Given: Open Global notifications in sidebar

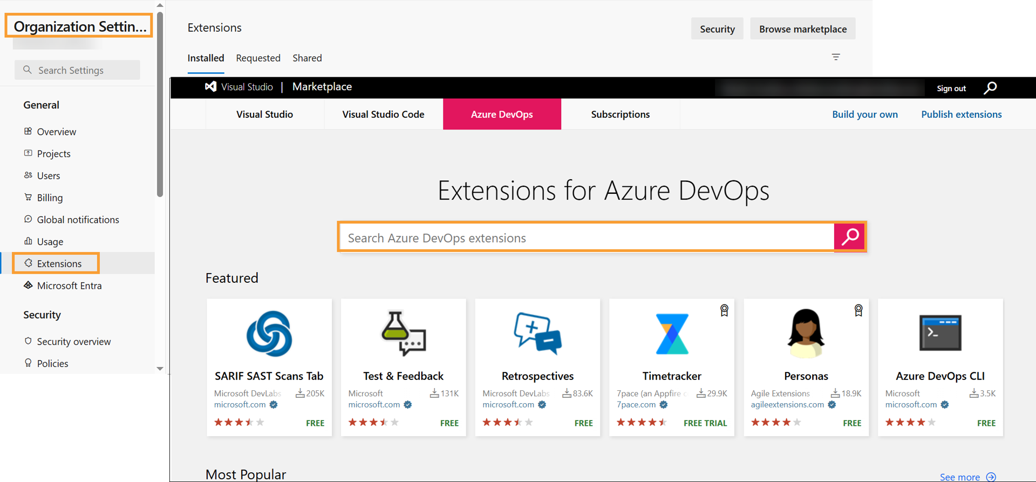Looking at the screenshot, I should (78, 220).
